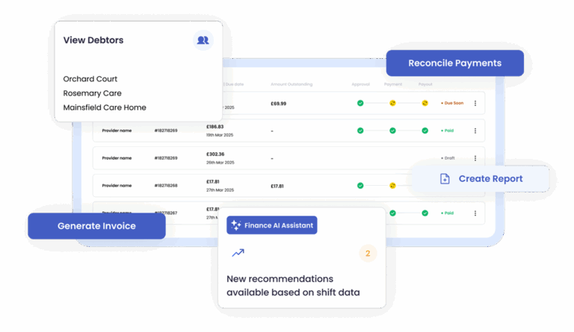Open the three-dot menu for the £186.83 Paid row
Viewport: 574px width, 332px height.
(x=475, y=131)
